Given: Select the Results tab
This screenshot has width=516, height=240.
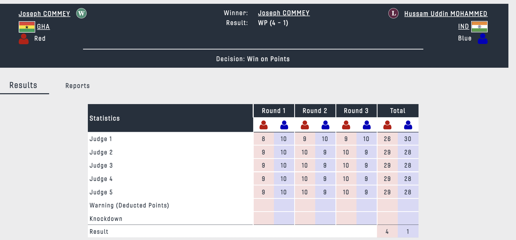Looking at the screenshot, I should pyautogui.click(x=23, y=85).
